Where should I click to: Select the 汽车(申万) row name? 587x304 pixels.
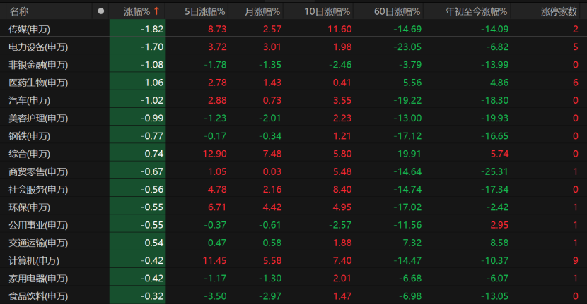(29, 100)
